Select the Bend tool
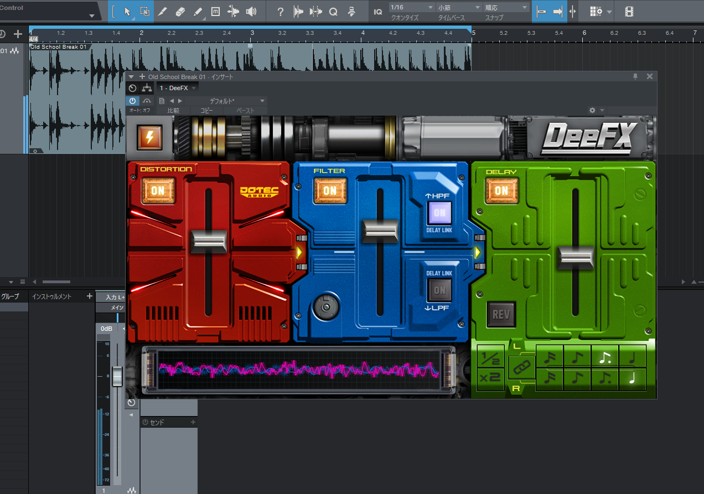Image resolution: width=704 pixels, height=494 pixels. (x=233, y=11)
